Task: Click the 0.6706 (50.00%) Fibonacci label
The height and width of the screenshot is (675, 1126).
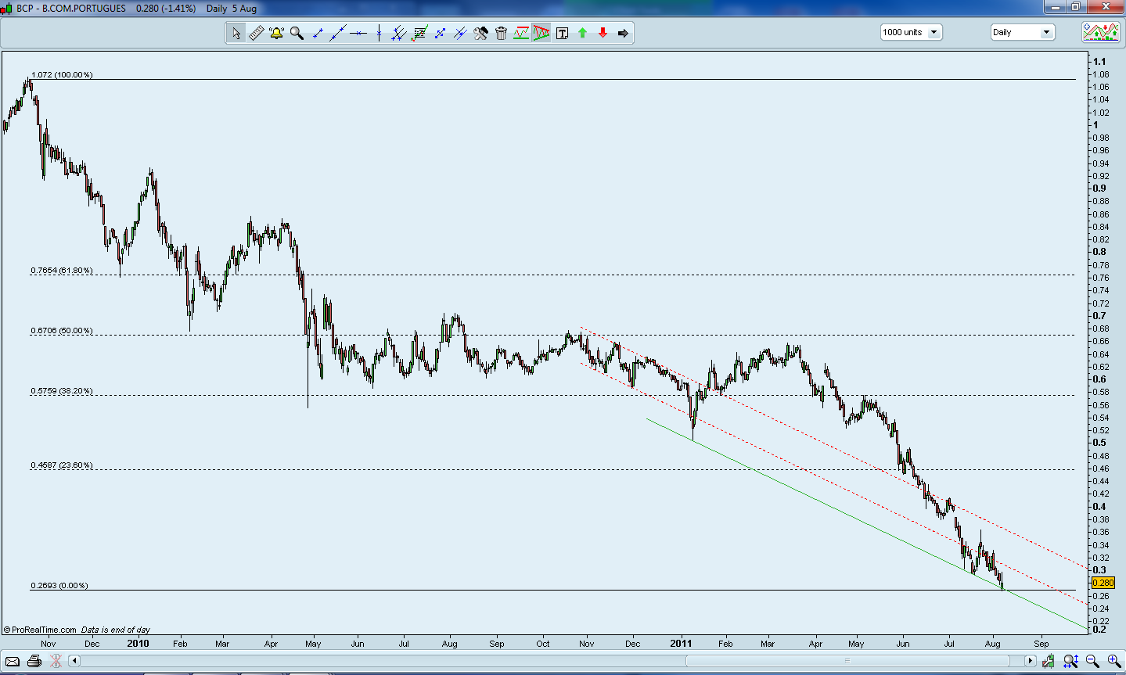Action: [62, 331]
